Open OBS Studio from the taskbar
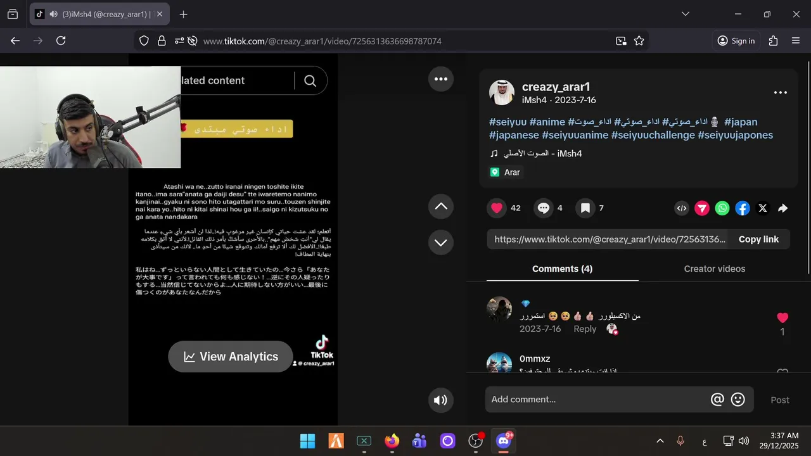811x456 pixels. [476, 441]
